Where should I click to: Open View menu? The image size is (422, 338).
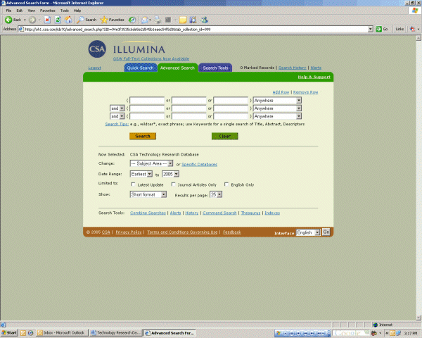pos(32,11)
